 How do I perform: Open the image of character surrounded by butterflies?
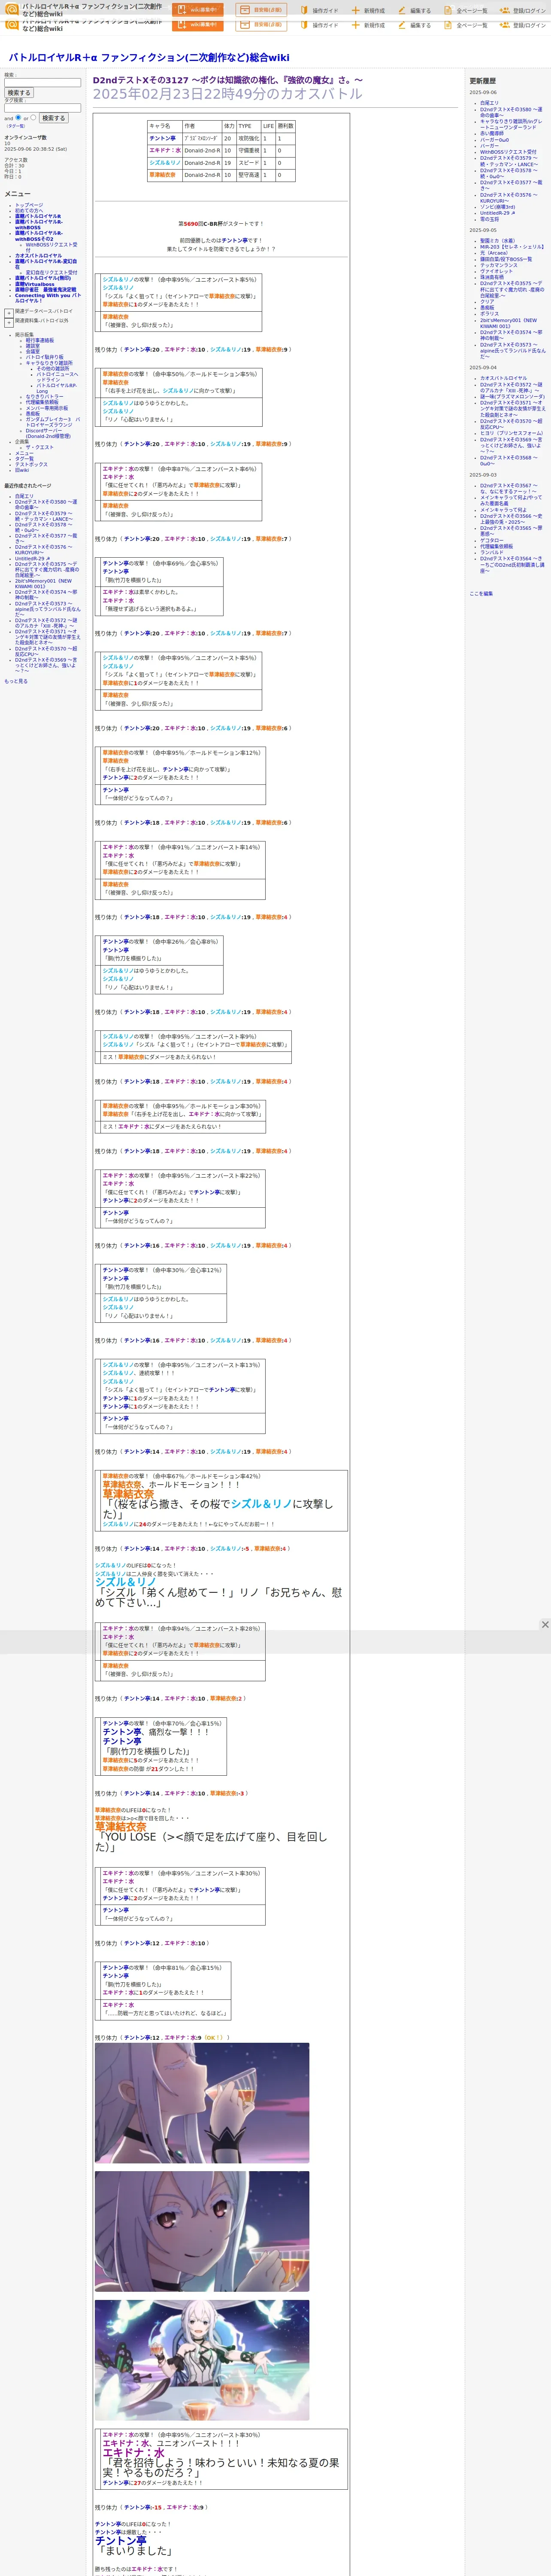[202, 2360]
